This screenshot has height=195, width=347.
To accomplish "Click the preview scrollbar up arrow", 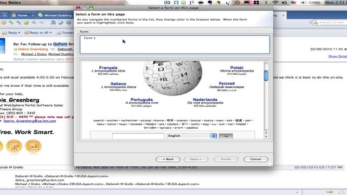I will (266, 133).
